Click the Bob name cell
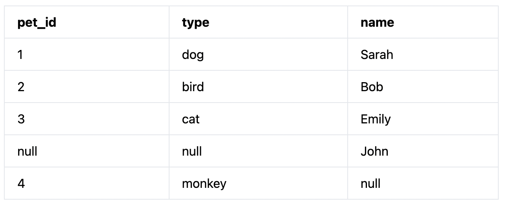 423,86
